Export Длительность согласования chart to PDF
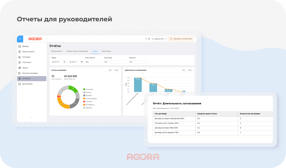The width and height of the screenshot is (286, 168). [x=184, y=70]
